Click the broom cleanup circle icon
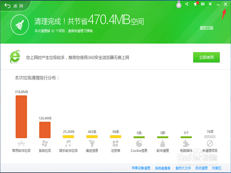231x173 pixels. pos(20,25)
